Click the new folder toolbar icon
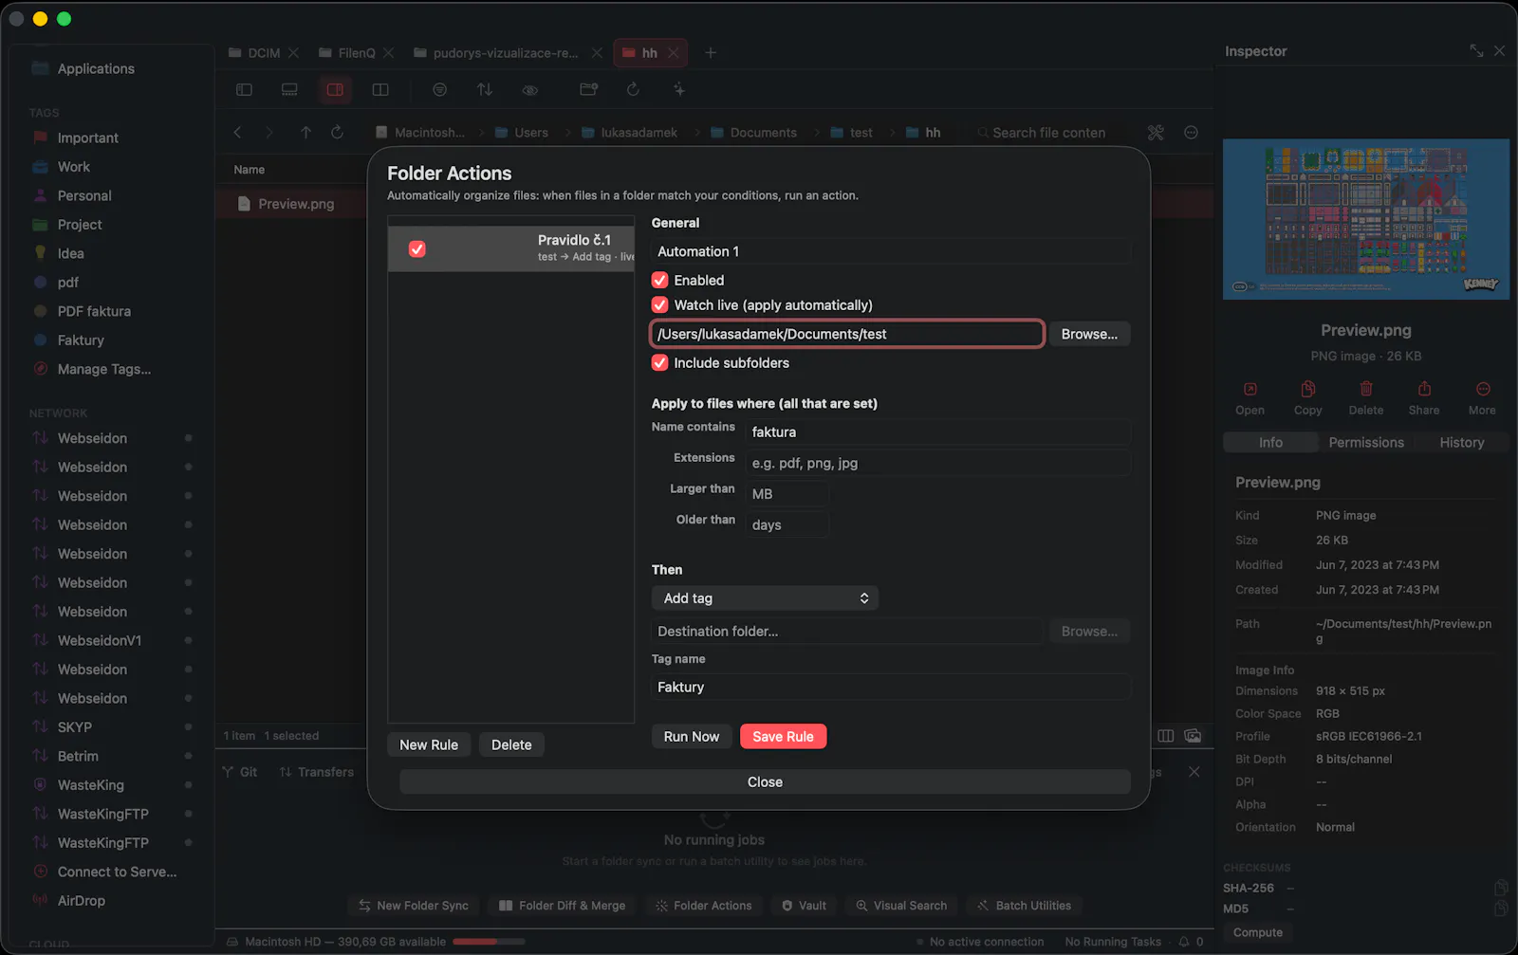The height and width of the screenshot is (955, 1518). click(588, 89)
